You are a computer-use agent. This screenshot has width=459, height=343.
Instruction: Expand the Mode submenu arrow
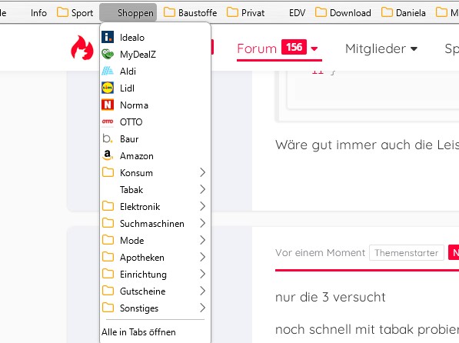[202, 241]
